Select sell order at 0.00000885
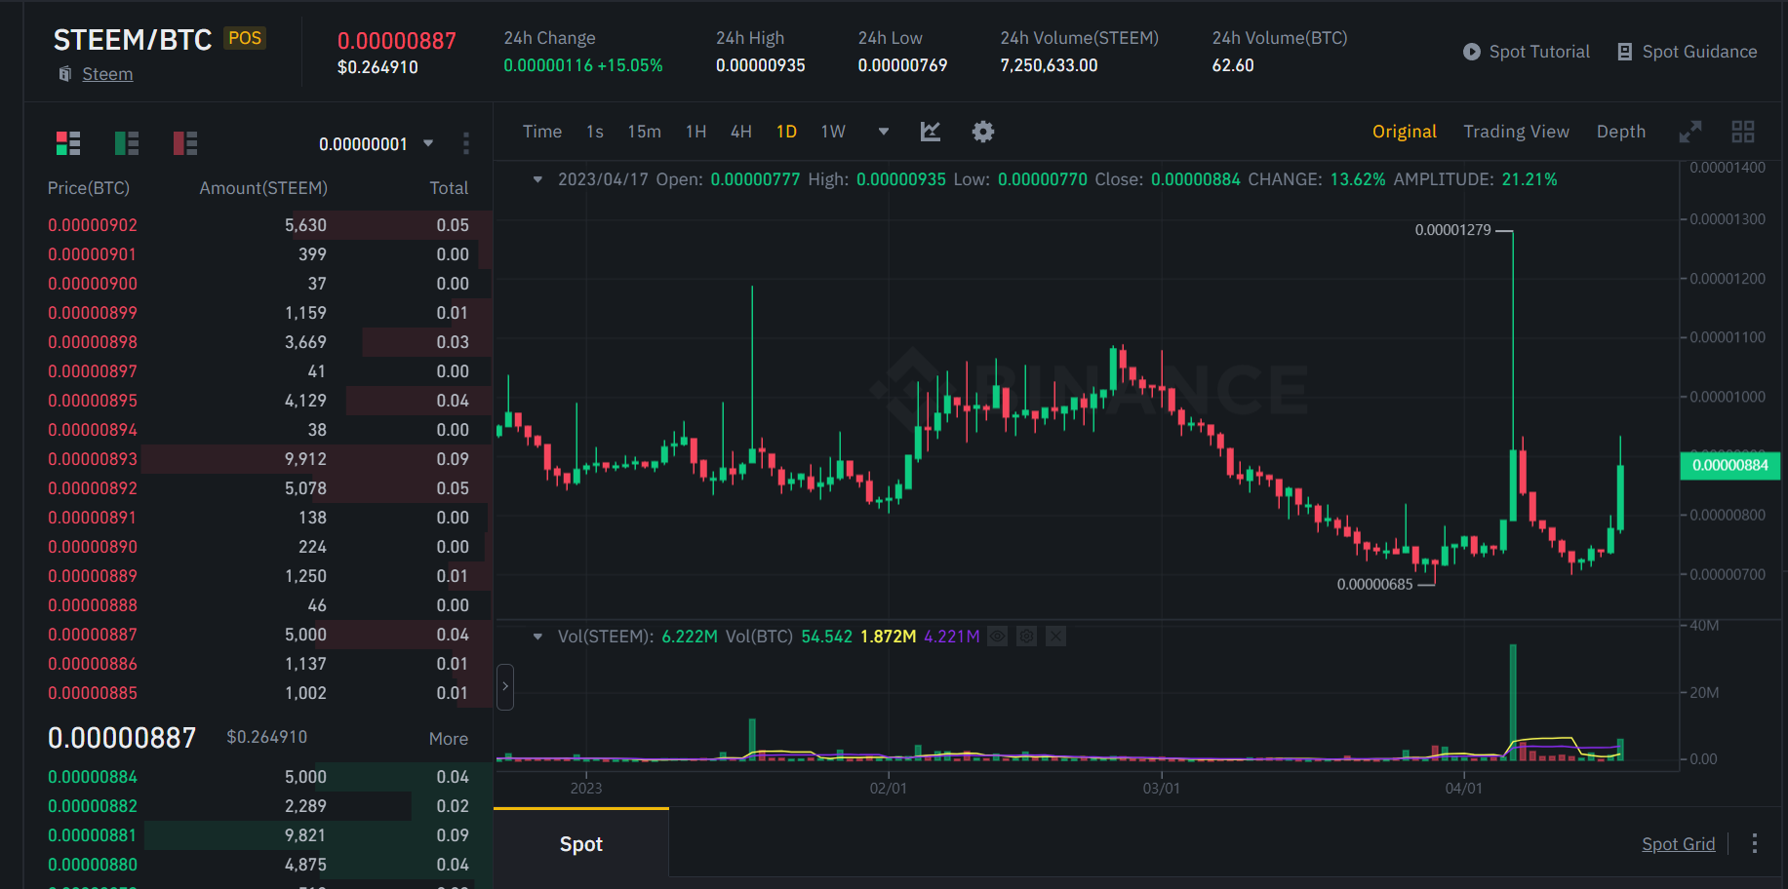The image size is (1788, 889). (x=258, y=693)
